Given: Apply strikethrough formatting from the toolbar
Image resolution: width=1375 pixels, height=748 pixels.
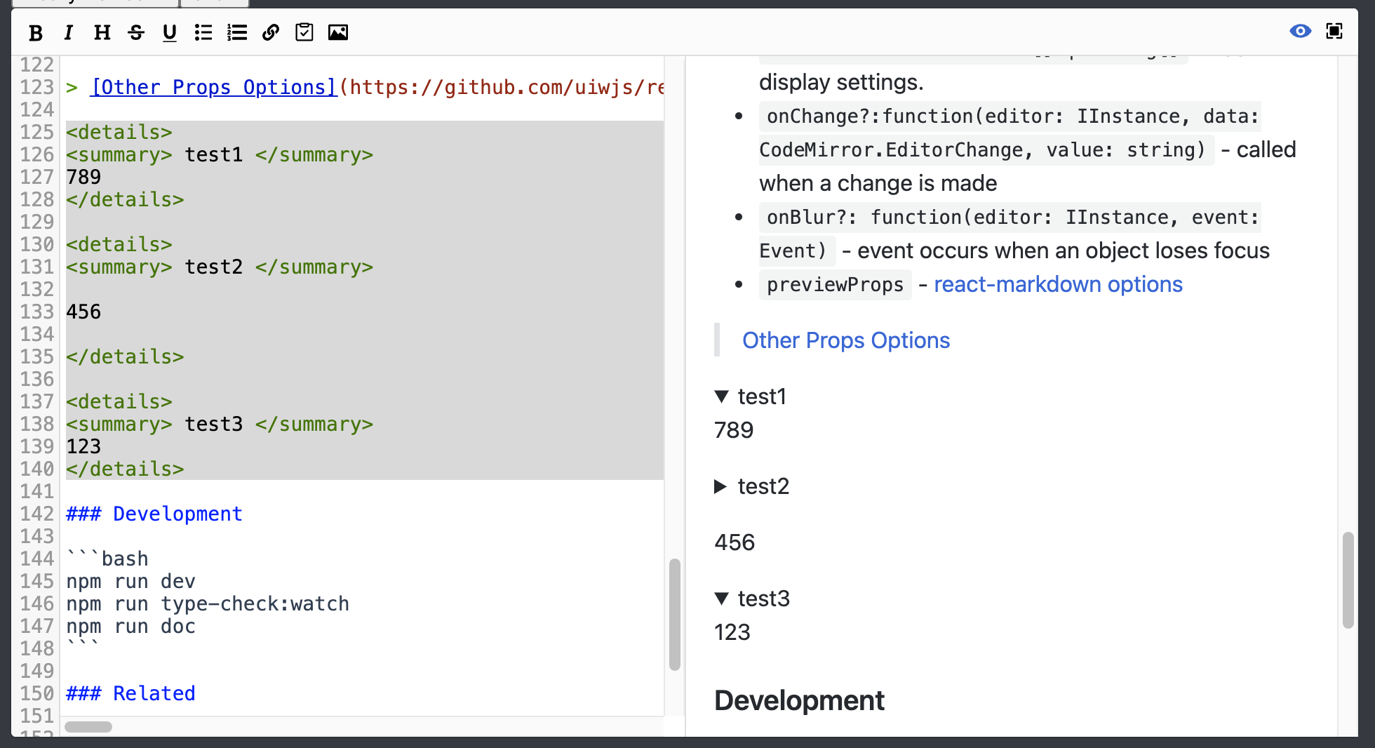Looking at the screenshot, I should pyautogui.click(x=136, y=32).
